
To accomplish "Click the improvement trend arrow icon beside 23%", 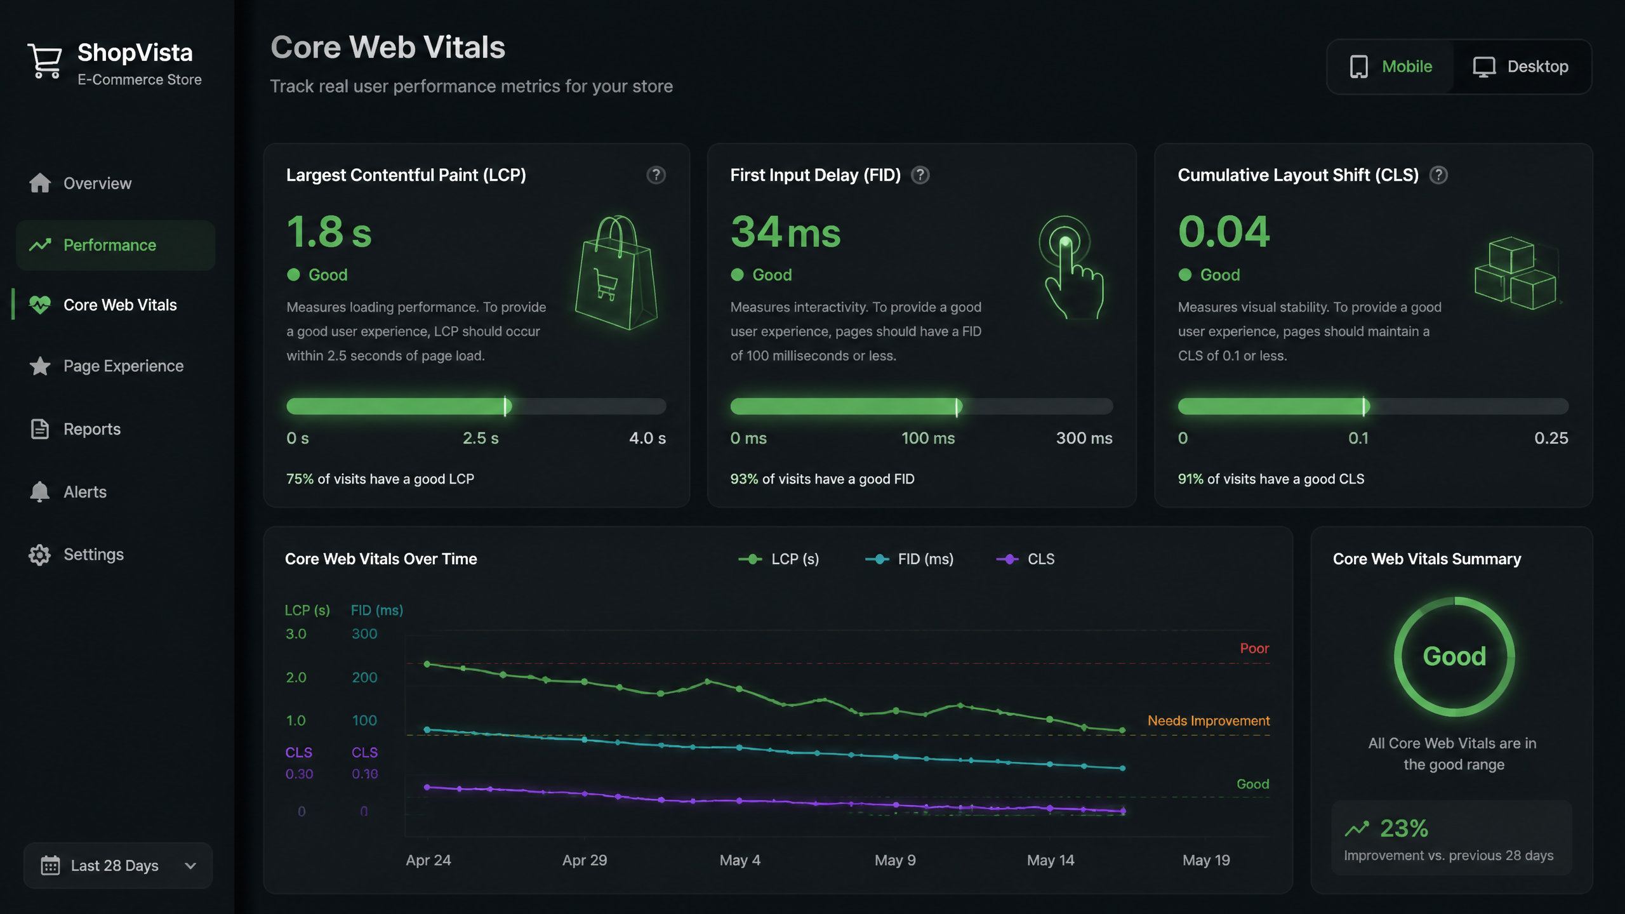I will 1357,828.
